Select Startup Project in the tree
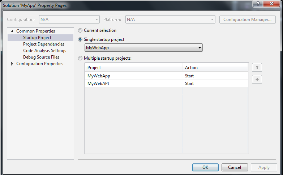The height and width of the screenshot is (175, 283). (x=37, y=38)
